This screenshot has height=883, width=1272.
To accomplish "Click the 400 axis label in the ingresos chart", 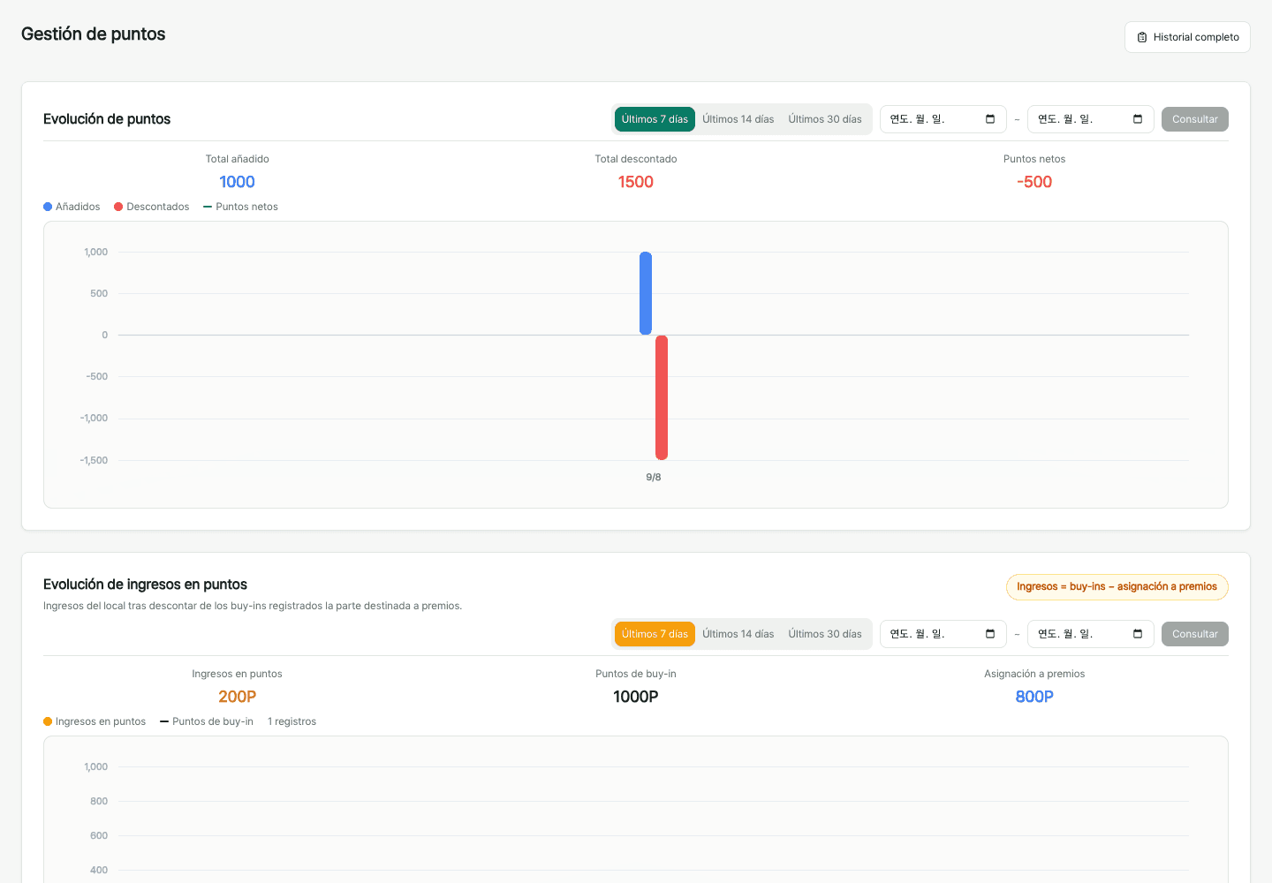I will [99, 870].
